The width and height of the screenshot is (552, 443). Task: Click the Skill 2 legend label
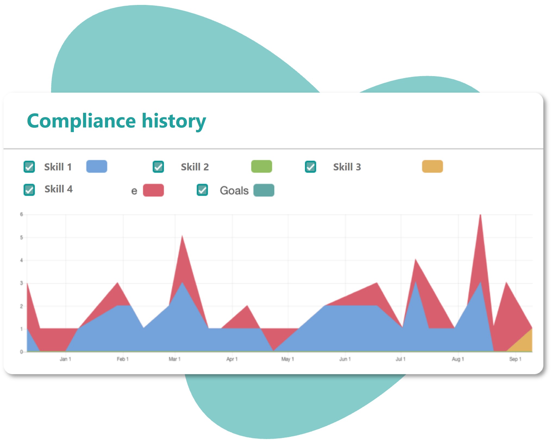(195, 167)
